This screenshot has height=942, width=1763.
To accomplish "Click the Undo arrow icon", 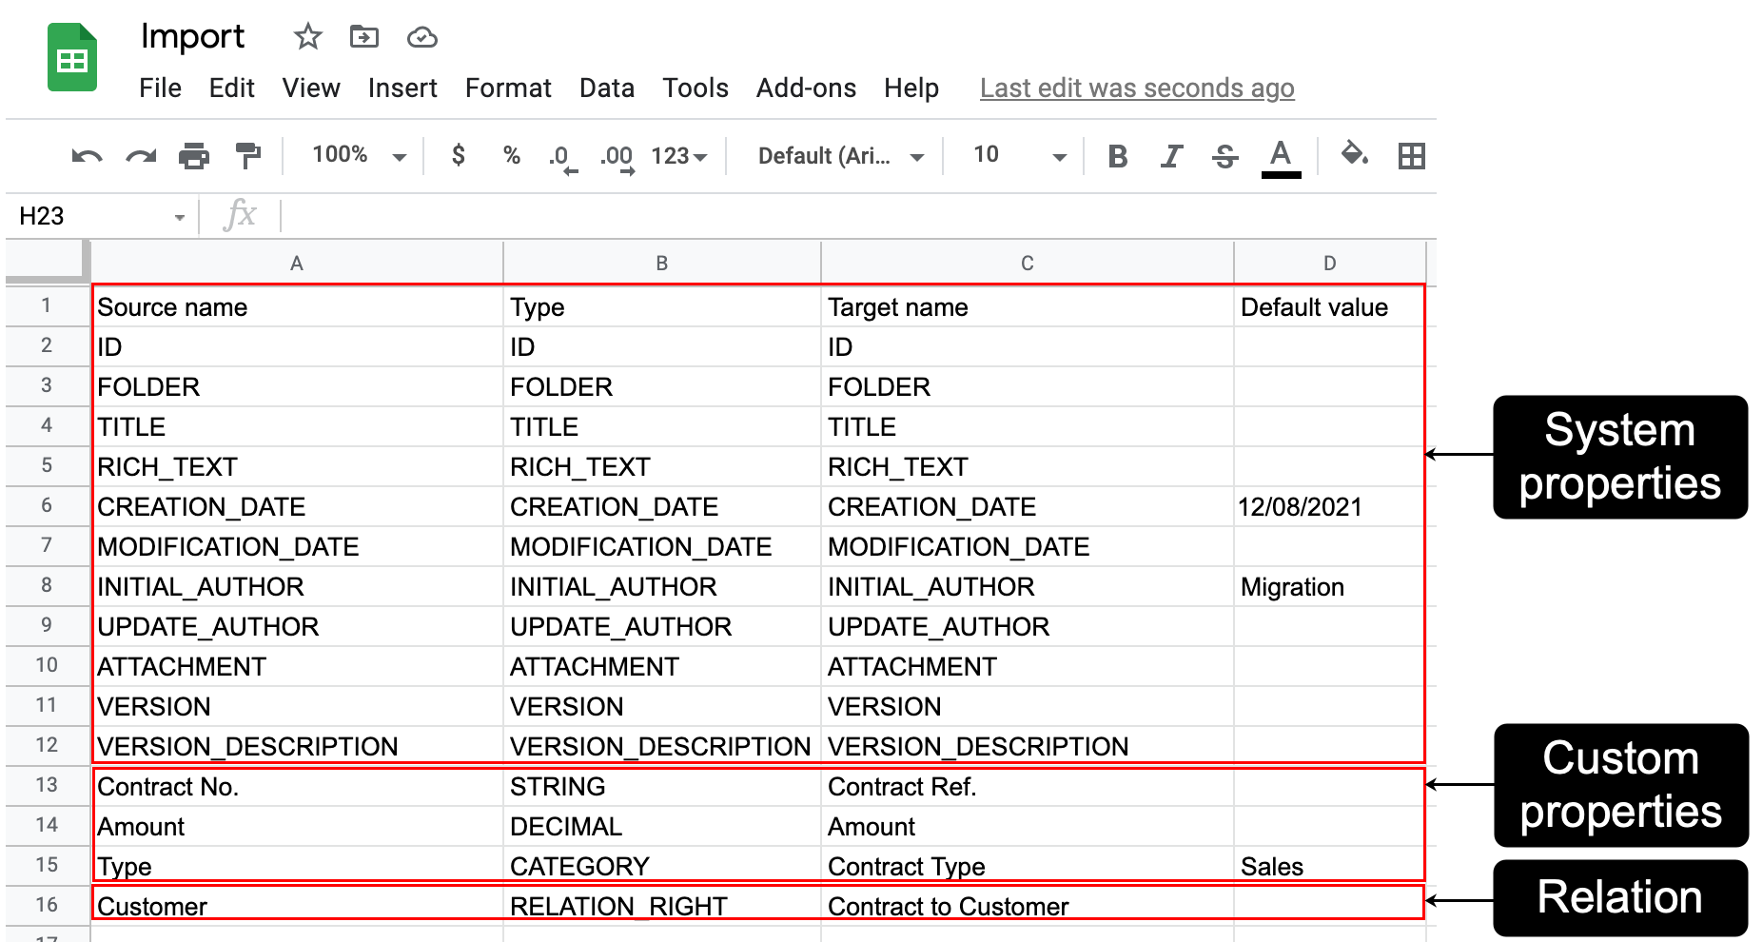I will point(87,156).
